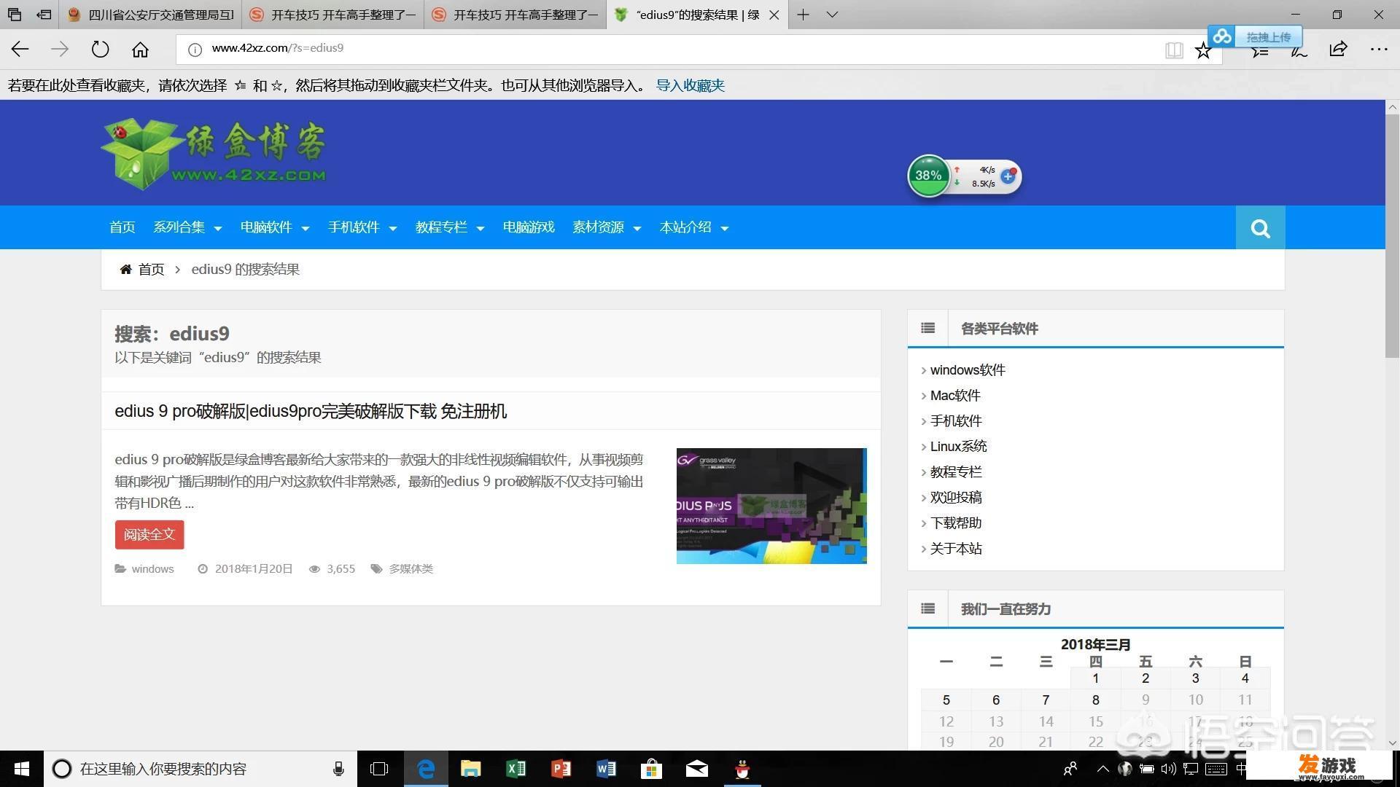
Task: Switch to the second driving tips tab
Action: pos(333,15)
